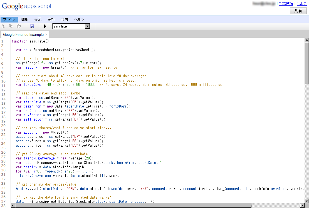
Task: Open the ヘルプ link at top right
Action: tap(301, 4)
